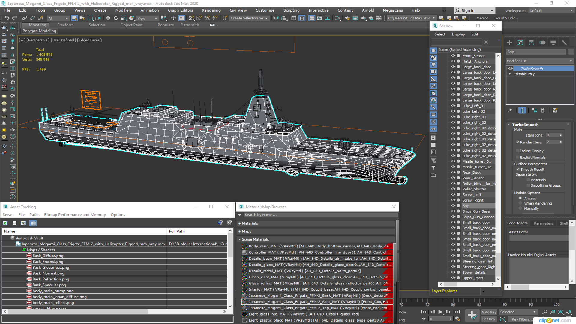Open the Selected key filter dropdown

pos(518,312)
